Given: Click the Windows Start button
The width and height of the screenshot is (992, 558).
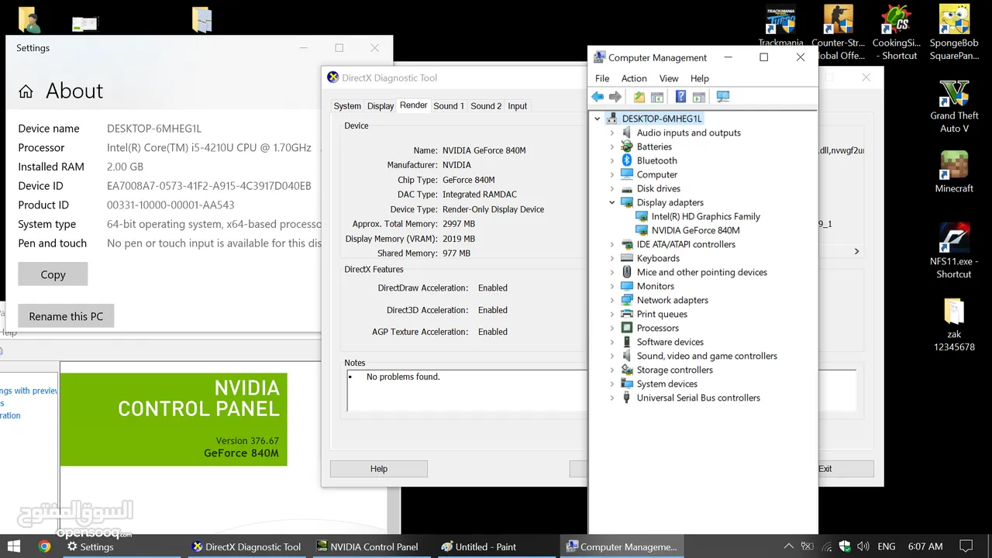Looking at the screenshot, I should (x=13, y=546).
